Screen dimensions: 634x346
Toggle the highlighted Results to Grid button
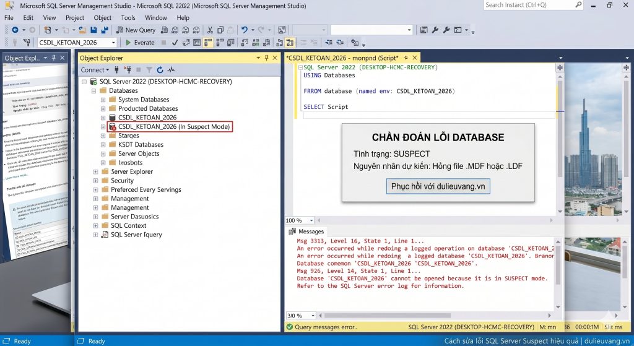point(208,43)
